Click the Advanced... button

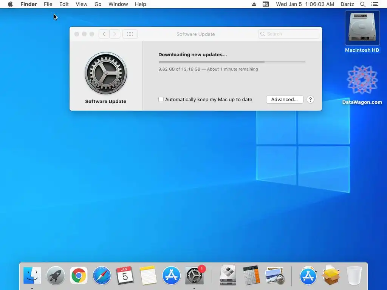285,99
